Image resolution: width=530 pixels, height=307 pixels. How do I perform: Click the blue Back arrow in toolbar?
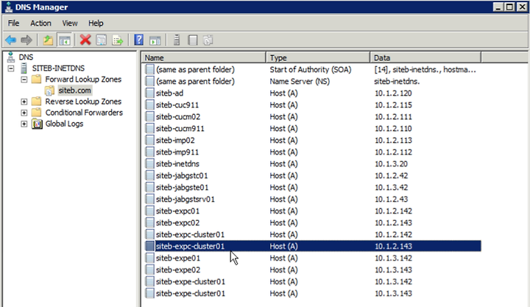(x=10, y=40)
